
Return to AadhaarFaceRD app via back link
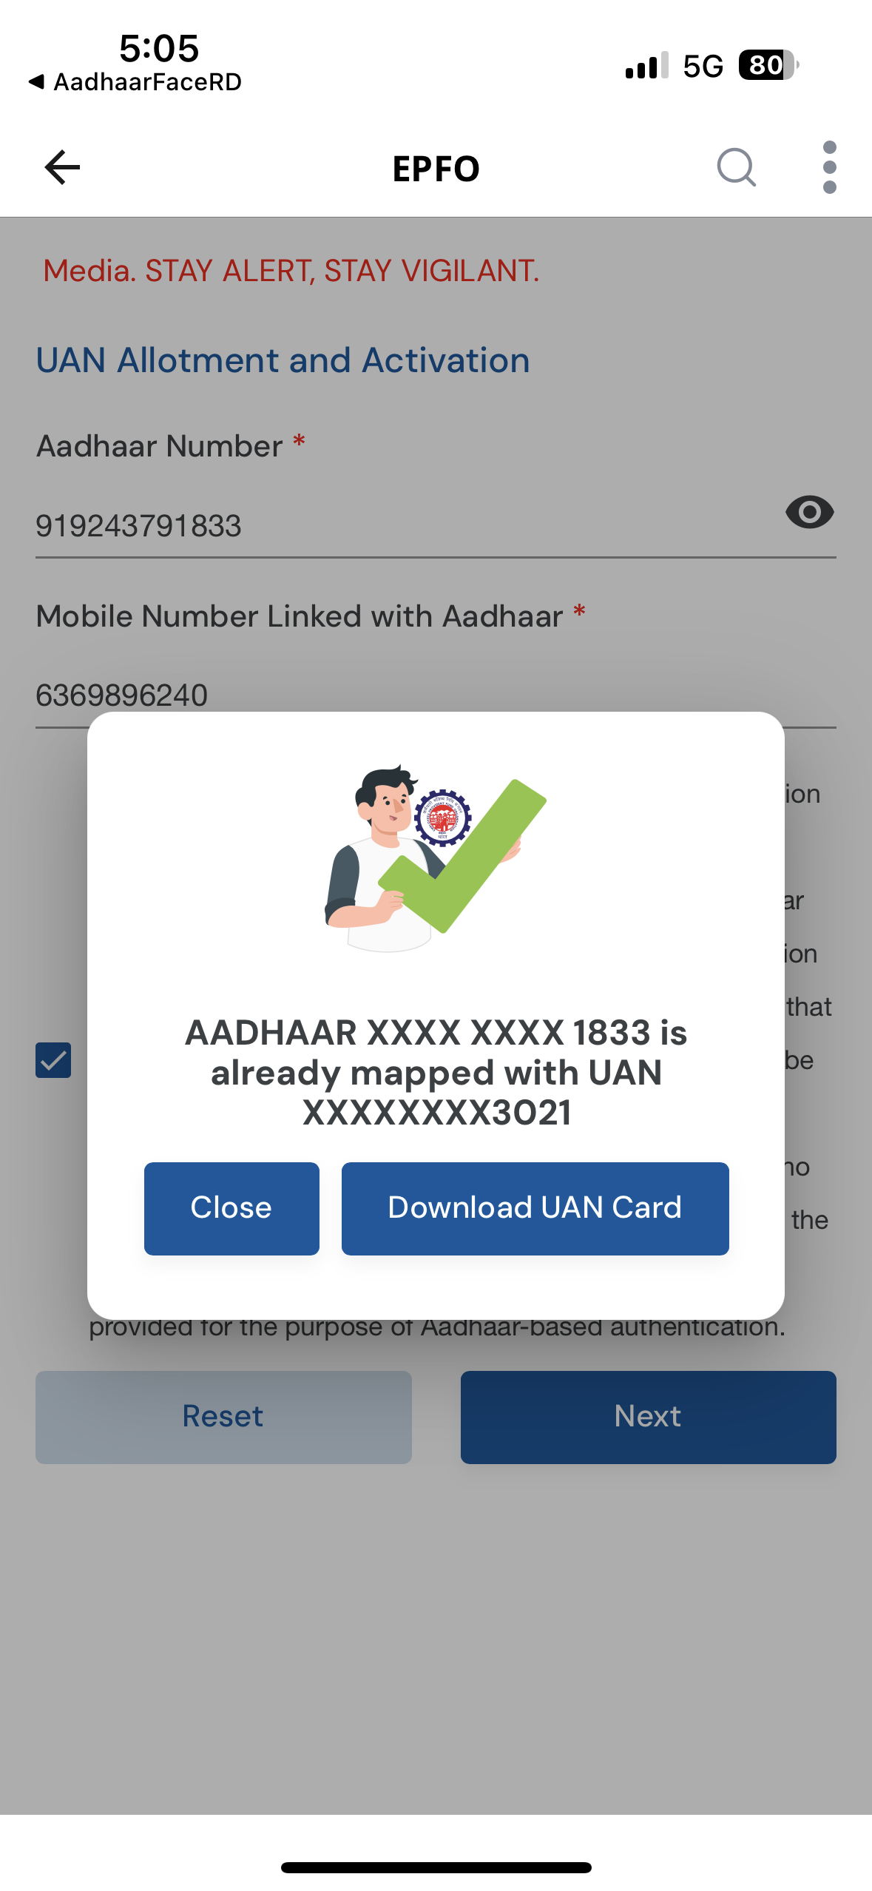pos(135,81)
